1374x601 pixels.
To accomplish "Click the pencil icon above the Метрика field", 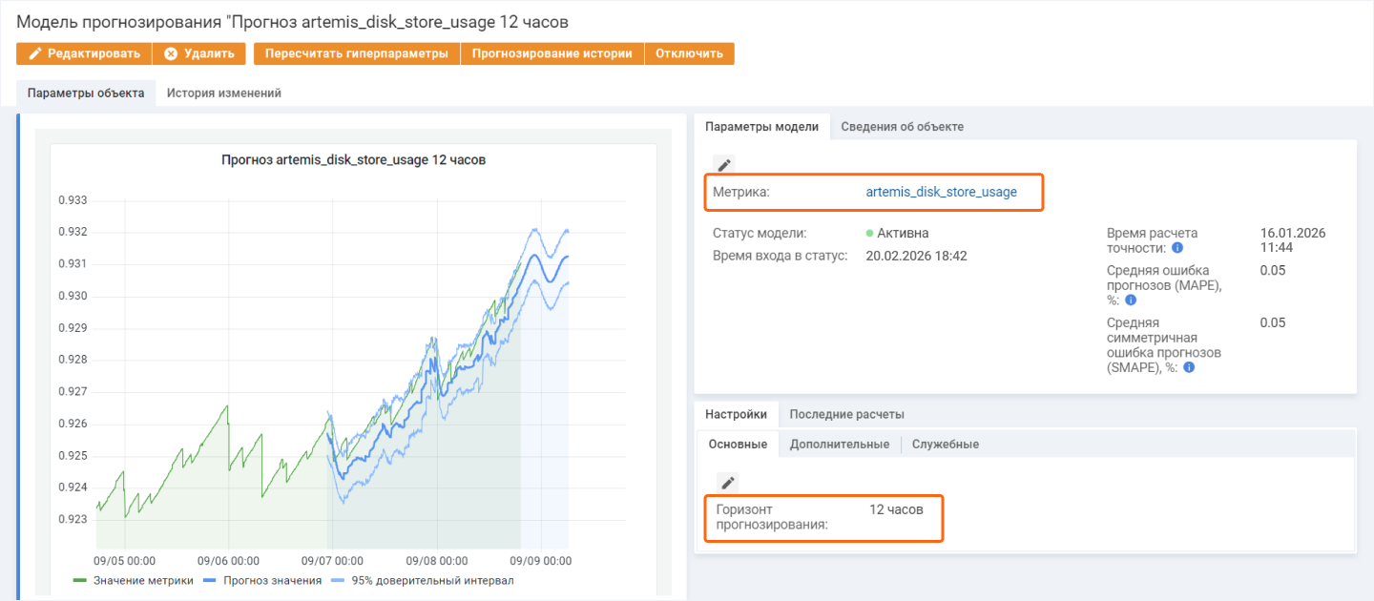I will 724,165.
